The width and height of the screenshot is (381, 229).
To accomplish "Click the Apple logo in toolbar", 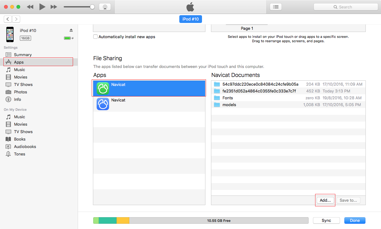I will pos(190,7).
